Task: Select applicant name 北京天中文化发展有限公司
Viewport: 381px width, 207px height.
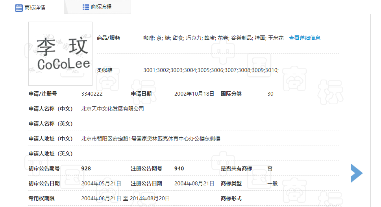Action: 113,109
